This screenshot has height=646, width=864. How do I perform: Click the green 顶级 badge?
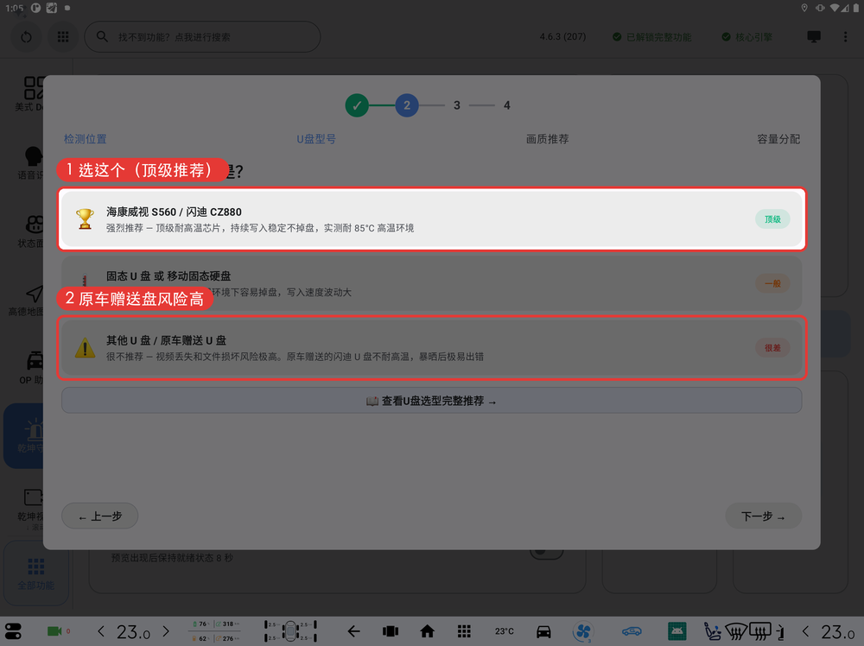tap(772, 219)
